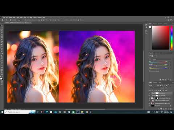Toggle Show Transform Controls checkbox
The height and width of the screenshot is (130, 174).
25,20
